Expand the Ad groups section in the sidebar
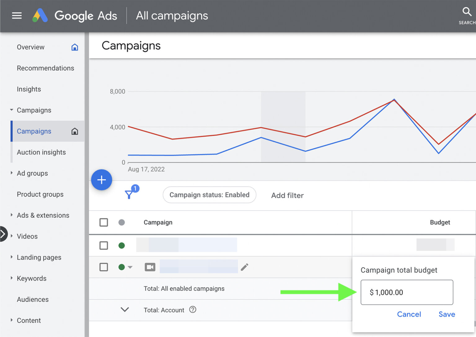Image resolution: width=476 pixels, height=337 pixels. pos(11,173)
